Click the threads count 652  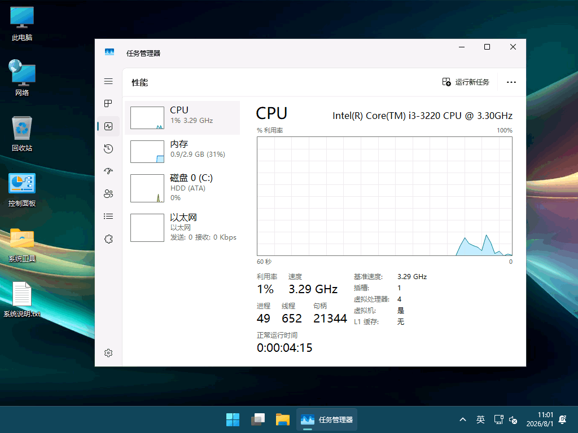click(292, 318)
